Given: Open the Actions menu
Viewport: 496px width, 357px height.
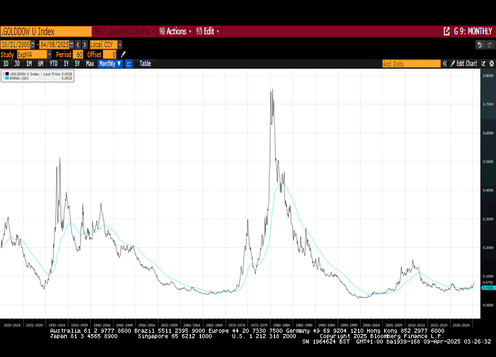Looking at the screenshot, I should 175,31.
